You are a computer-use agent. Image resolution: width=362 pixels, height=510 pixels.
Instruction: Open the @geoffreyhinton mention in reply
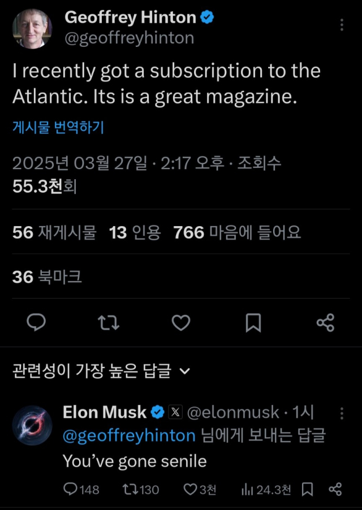pyautogui.click(x=130, y=436)
